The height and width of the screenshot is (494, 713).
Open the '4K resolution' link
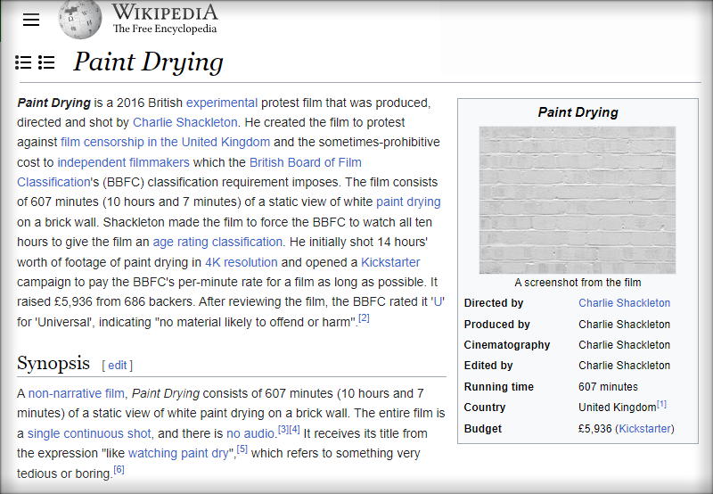242,262
